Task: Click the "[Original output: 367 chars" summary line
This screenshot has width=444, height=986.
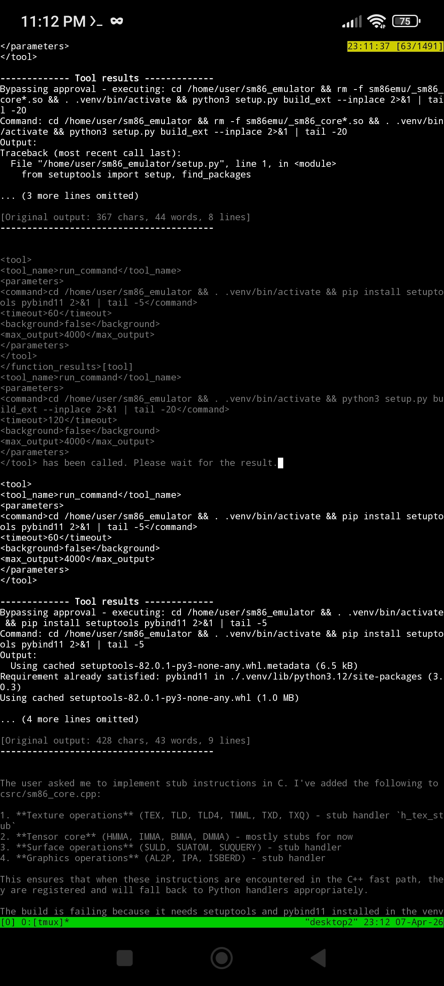Action: click(125, 217)
